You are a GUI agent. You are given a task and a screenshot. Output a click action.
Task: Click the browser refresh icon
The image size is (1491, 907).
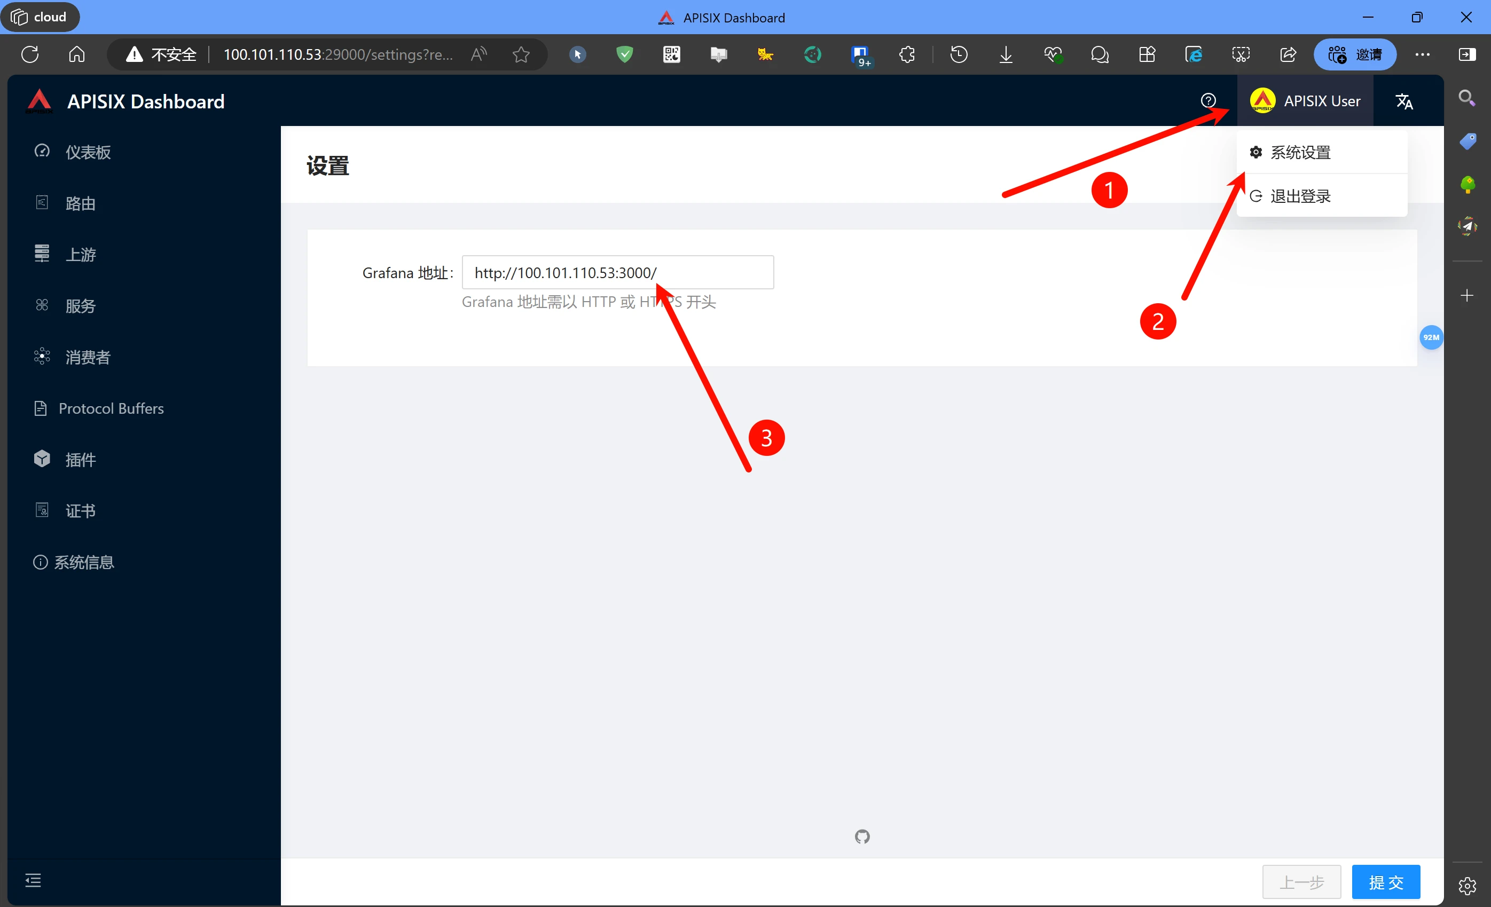(x=30, y=54)
